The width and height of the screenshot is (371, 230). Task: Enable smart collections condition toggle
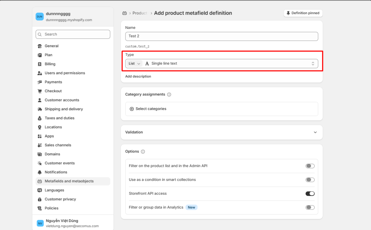[x=310, y=180]
